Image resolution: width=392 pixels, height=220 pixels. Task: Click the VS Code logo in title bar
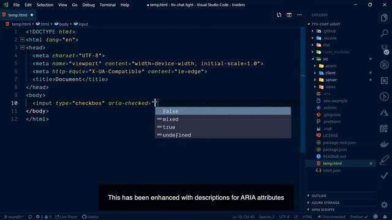pos(6,5)
